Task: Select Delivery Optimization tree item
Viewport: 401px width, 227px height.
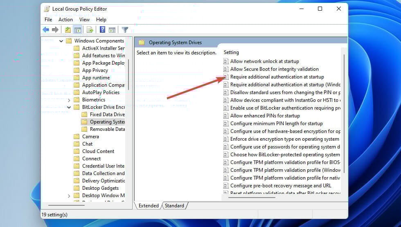Action: point(103,181)
